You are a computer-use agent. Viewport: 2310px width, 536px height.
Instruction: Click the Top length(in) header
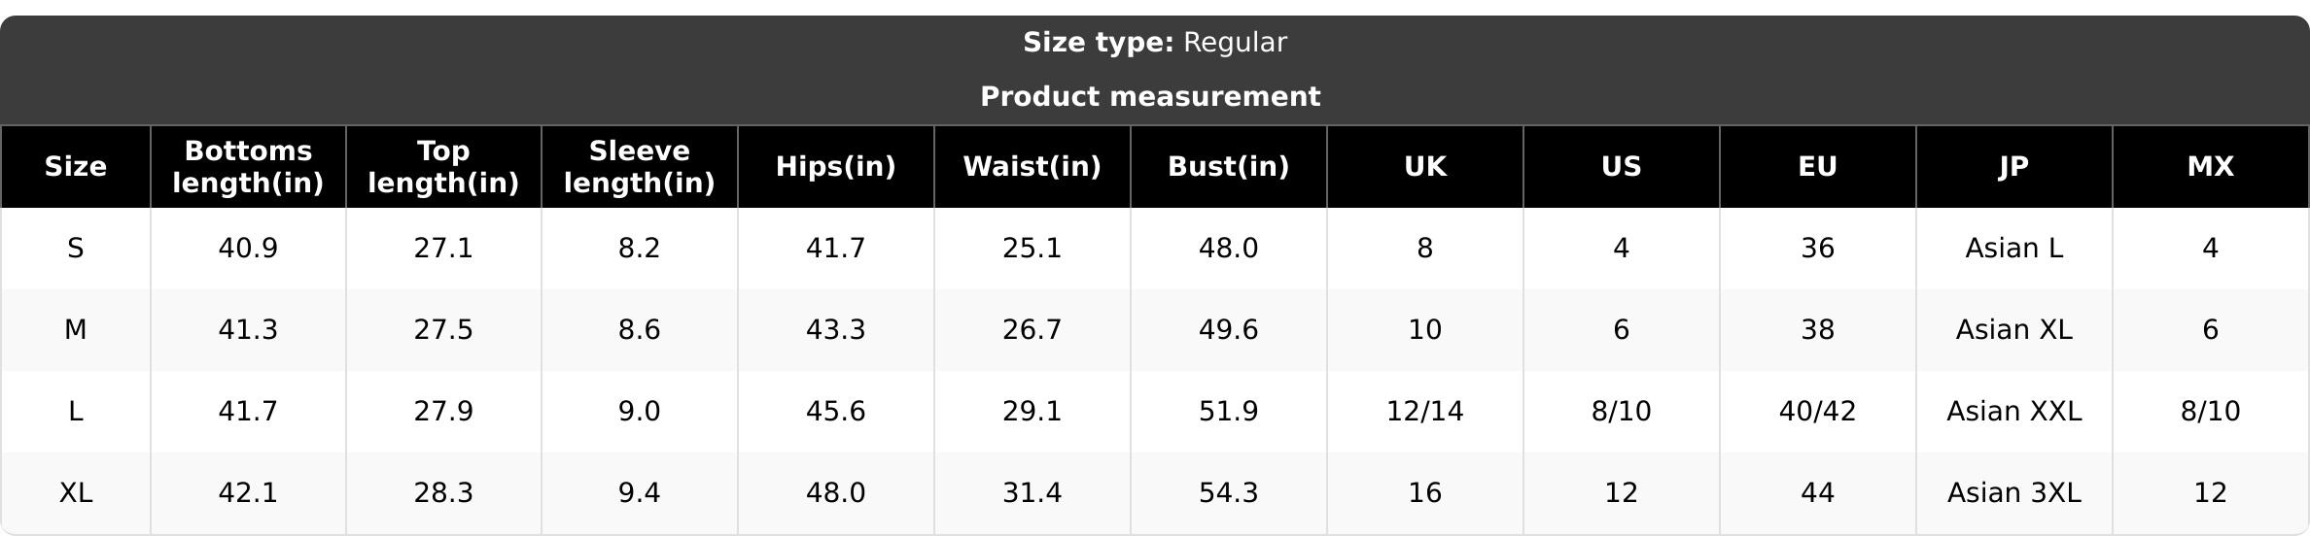coord(443,167)
